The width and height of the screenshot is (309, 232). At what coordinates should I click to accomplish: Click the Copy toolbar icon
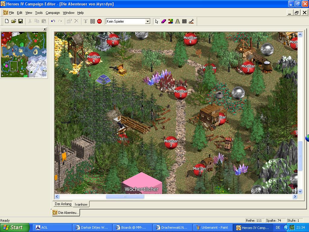tap(37, 21)
